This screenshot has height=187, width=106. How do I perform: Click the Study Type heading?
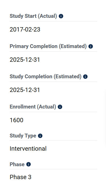[x=23, y=136]
